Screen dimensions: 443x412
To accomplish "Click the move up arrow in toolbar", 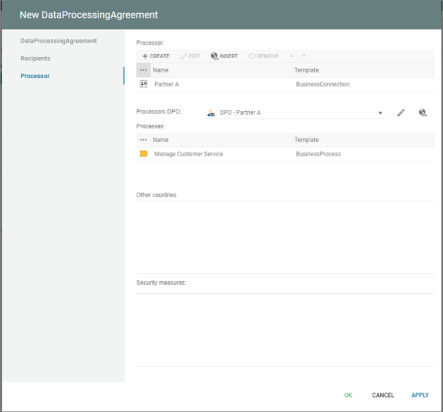I will point(291,56).
